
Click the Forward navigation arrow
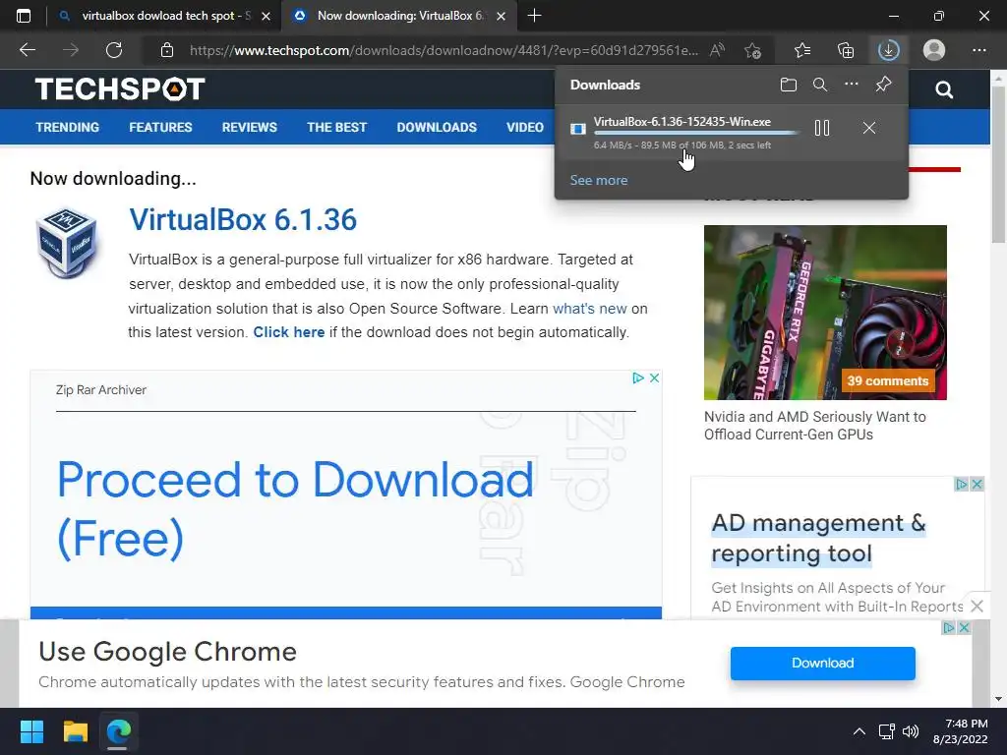pyautogui.click(x=71, y=50)
